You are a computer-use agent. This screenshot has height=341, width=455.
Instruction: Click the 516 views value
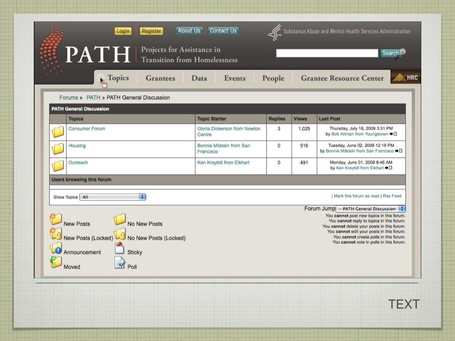(x=304, y=146)
